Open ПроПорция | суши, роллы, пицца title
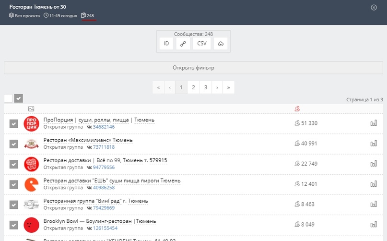Image resolution: width=387 pixels, height=241 pixels. pyautogui.click(x=99, y=120)
